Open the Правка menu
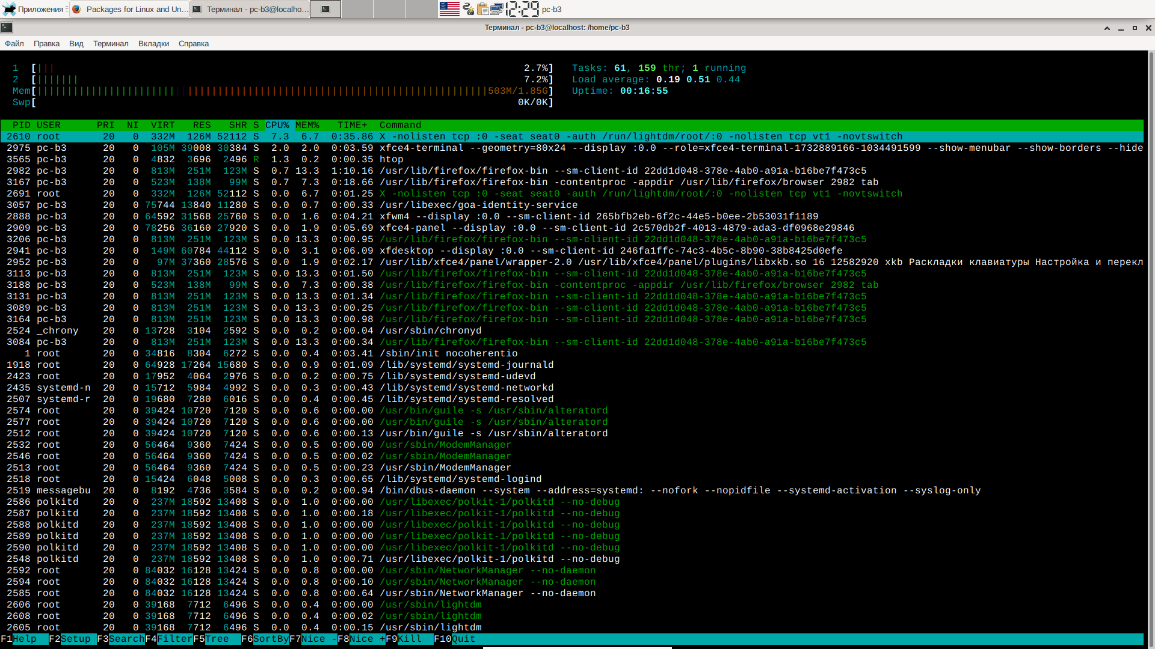 pyautogui.click(x=46, y=43)
